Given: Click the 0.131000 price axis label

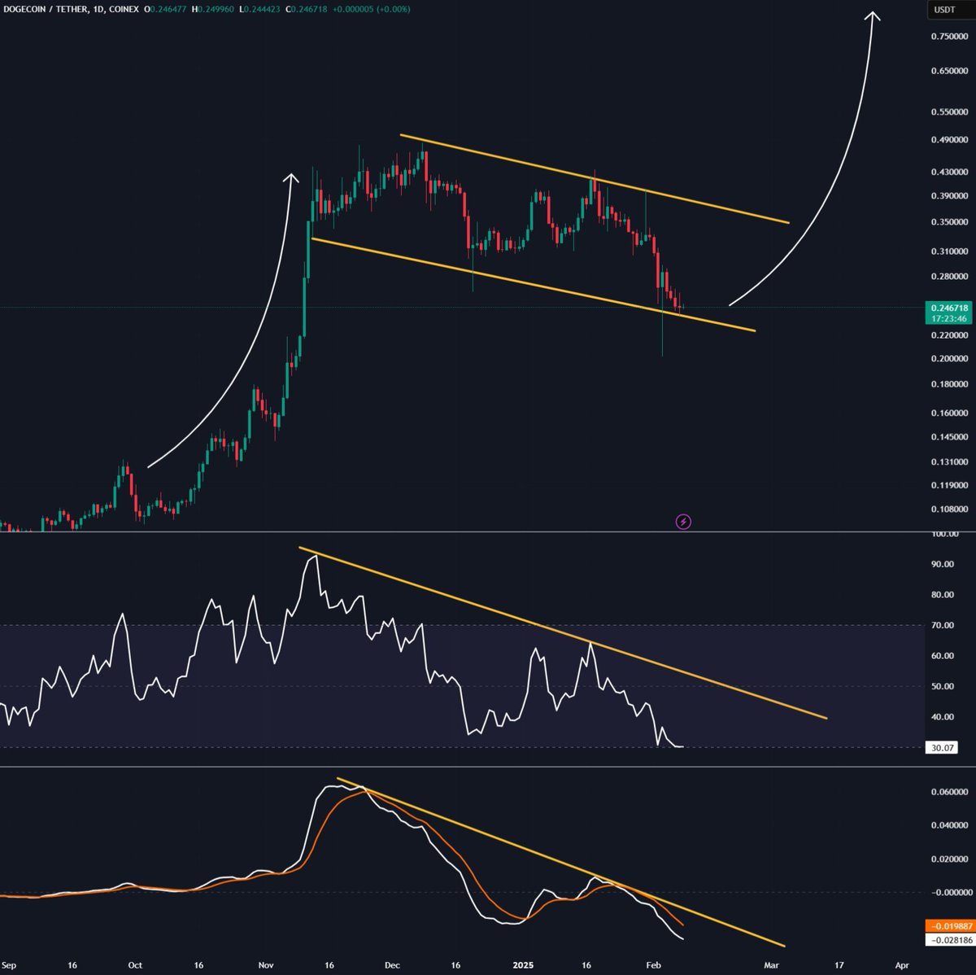Looking at the screenshot, I should pyautogui.click(x=950, y=462).
